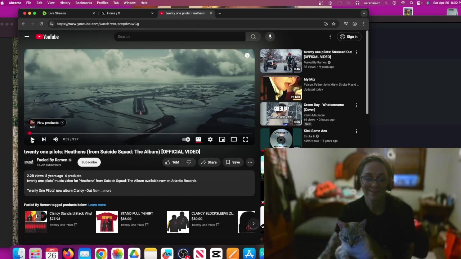Open Finder from the Dock

click(x=19, y=254)
